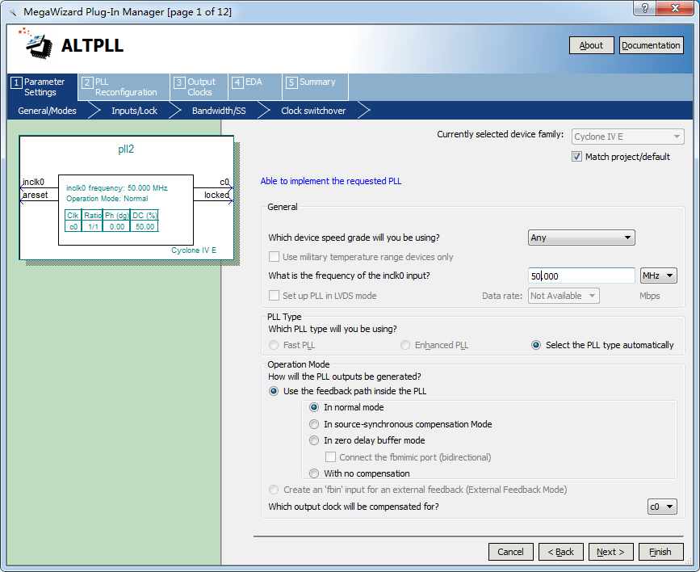Viewport: 700px width, 572px height.
Task: Check Set up PLL in LVDS mode
Action: click(274, 296)
